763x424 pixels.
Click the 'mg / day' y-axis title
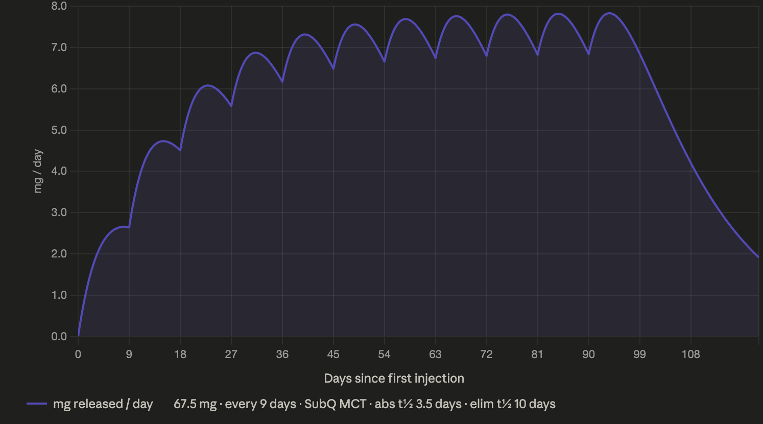tap(38, 171)
